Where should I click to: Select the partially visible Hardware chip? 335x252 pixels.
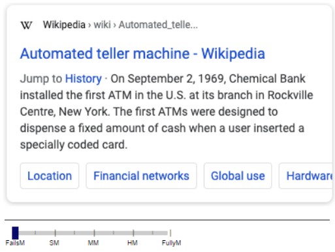click(306, 176)
